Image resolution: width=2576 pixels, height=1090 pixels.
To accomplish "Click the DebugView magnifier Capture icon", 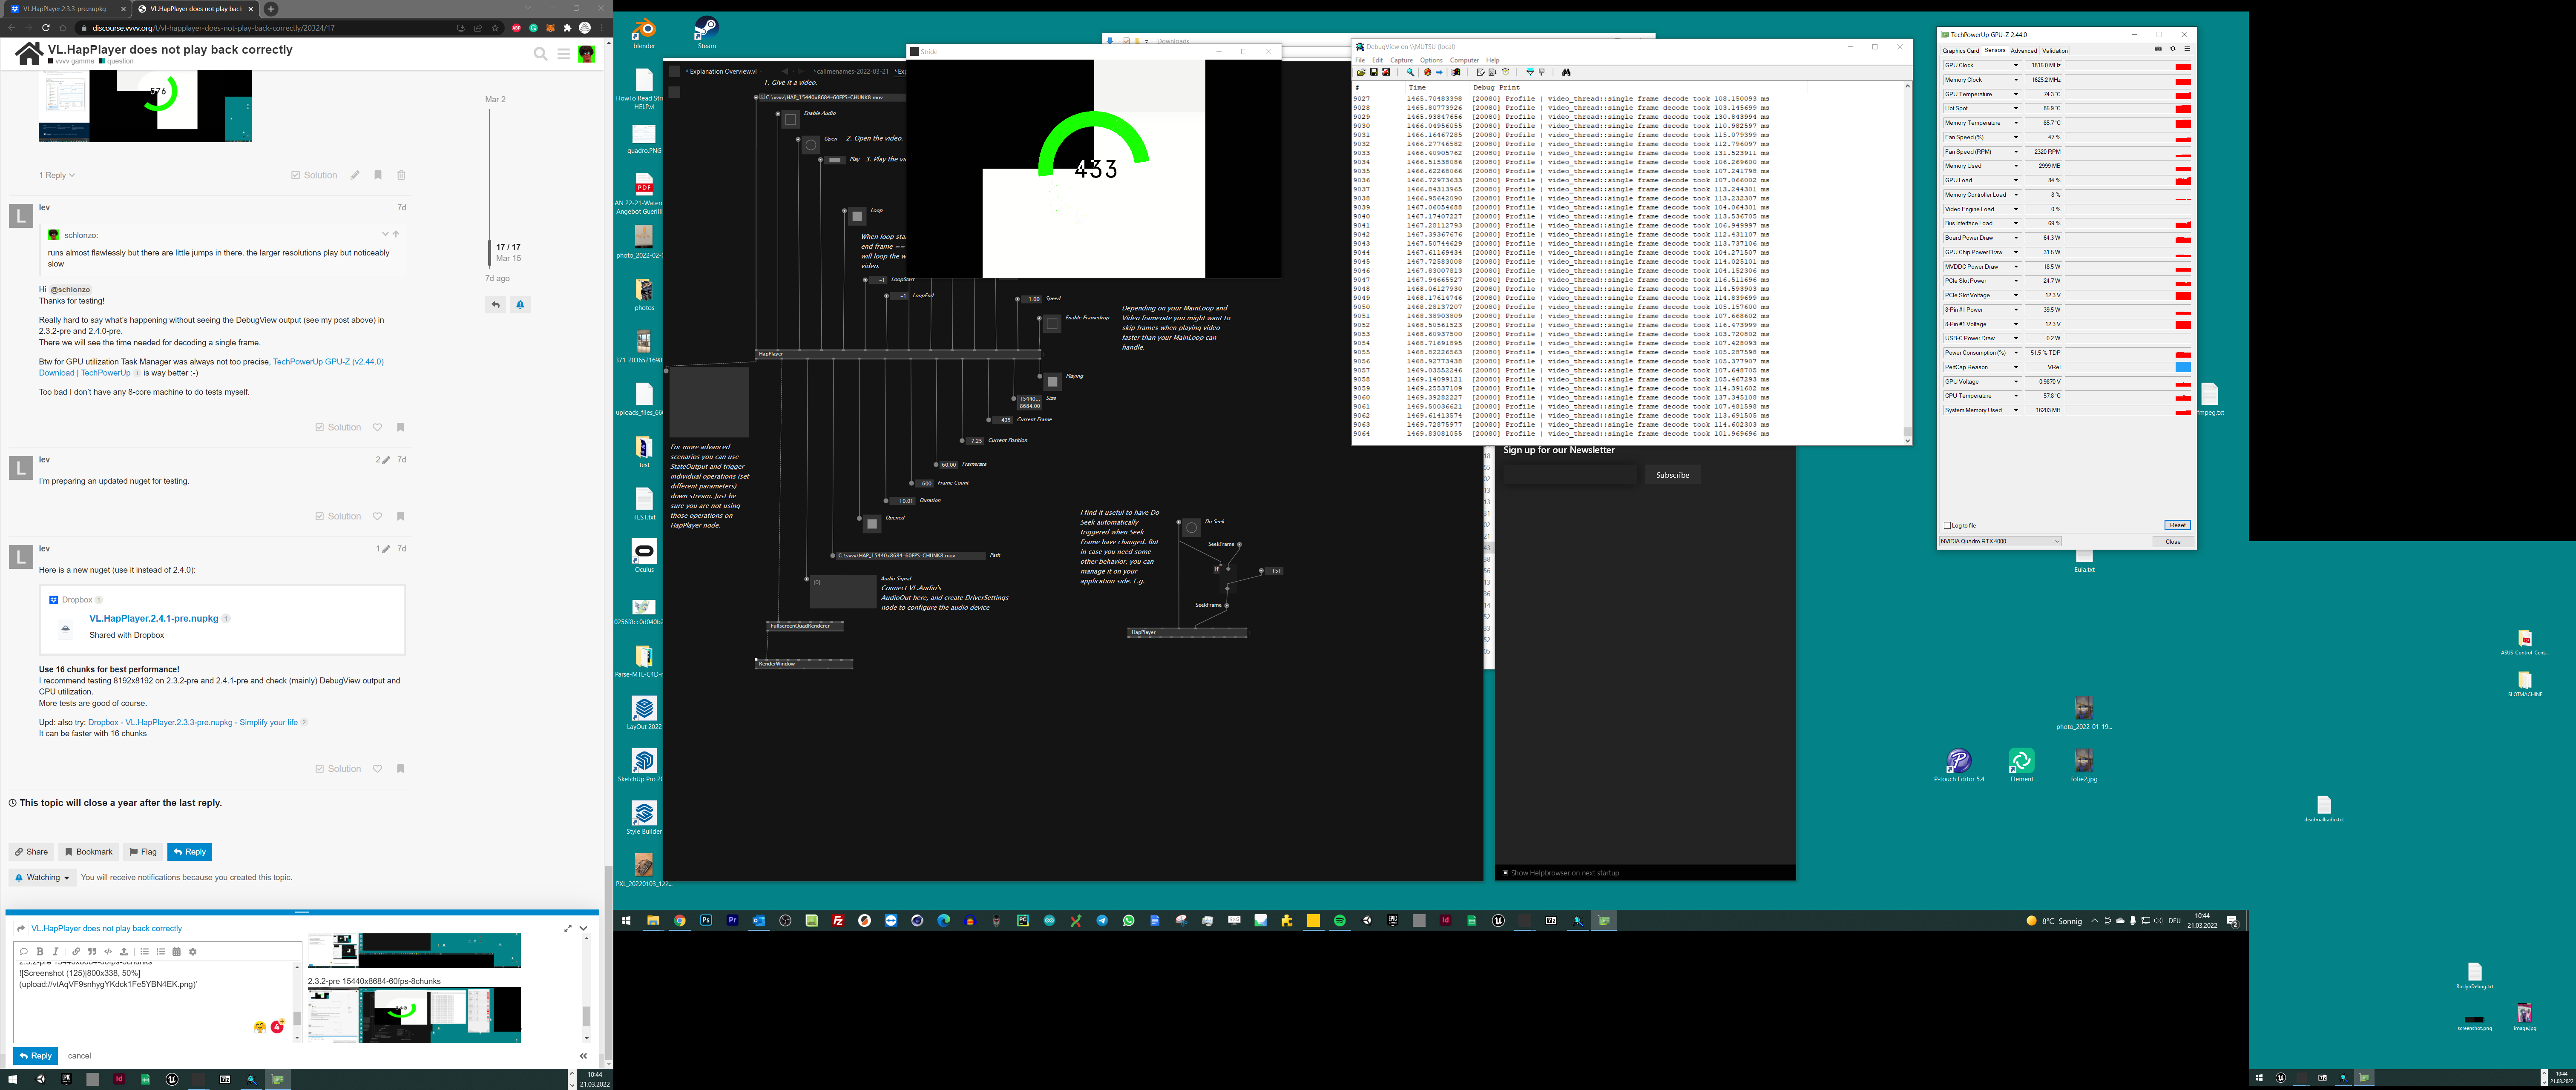I will (1411, 72).
